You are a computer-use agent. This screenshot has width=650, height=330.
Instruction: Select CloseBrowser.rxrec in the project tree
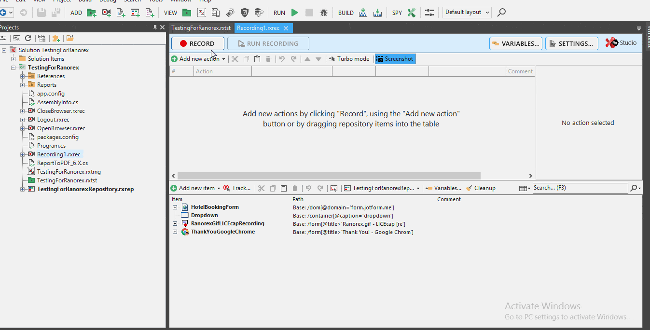point(61,111)
